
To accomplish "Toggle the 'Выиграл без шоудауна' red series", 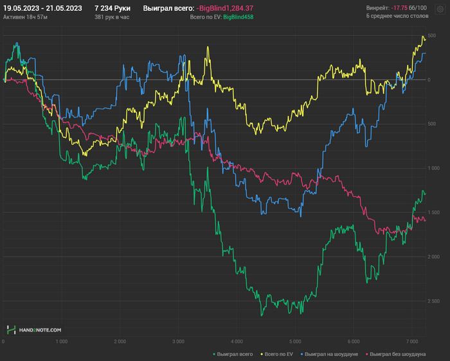I will pyautogui.click(x=395, y=354).
